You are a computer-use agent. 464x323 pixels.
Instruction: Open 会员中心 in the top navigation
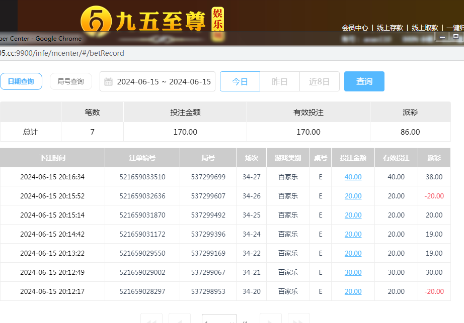tap(355, 28)
